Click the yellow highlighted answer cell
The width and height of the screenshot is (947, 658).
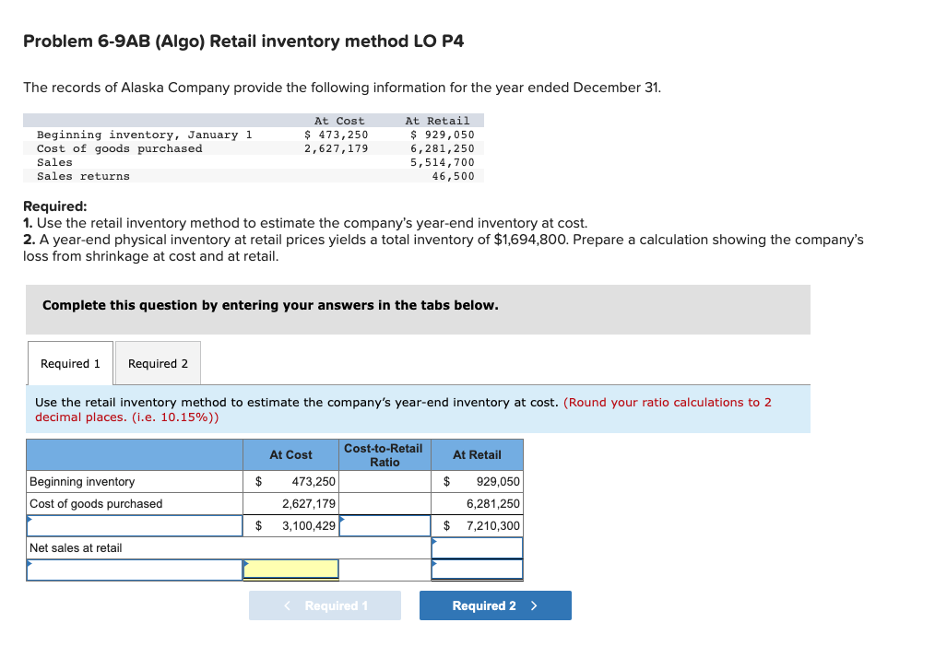tap(291, 570)
